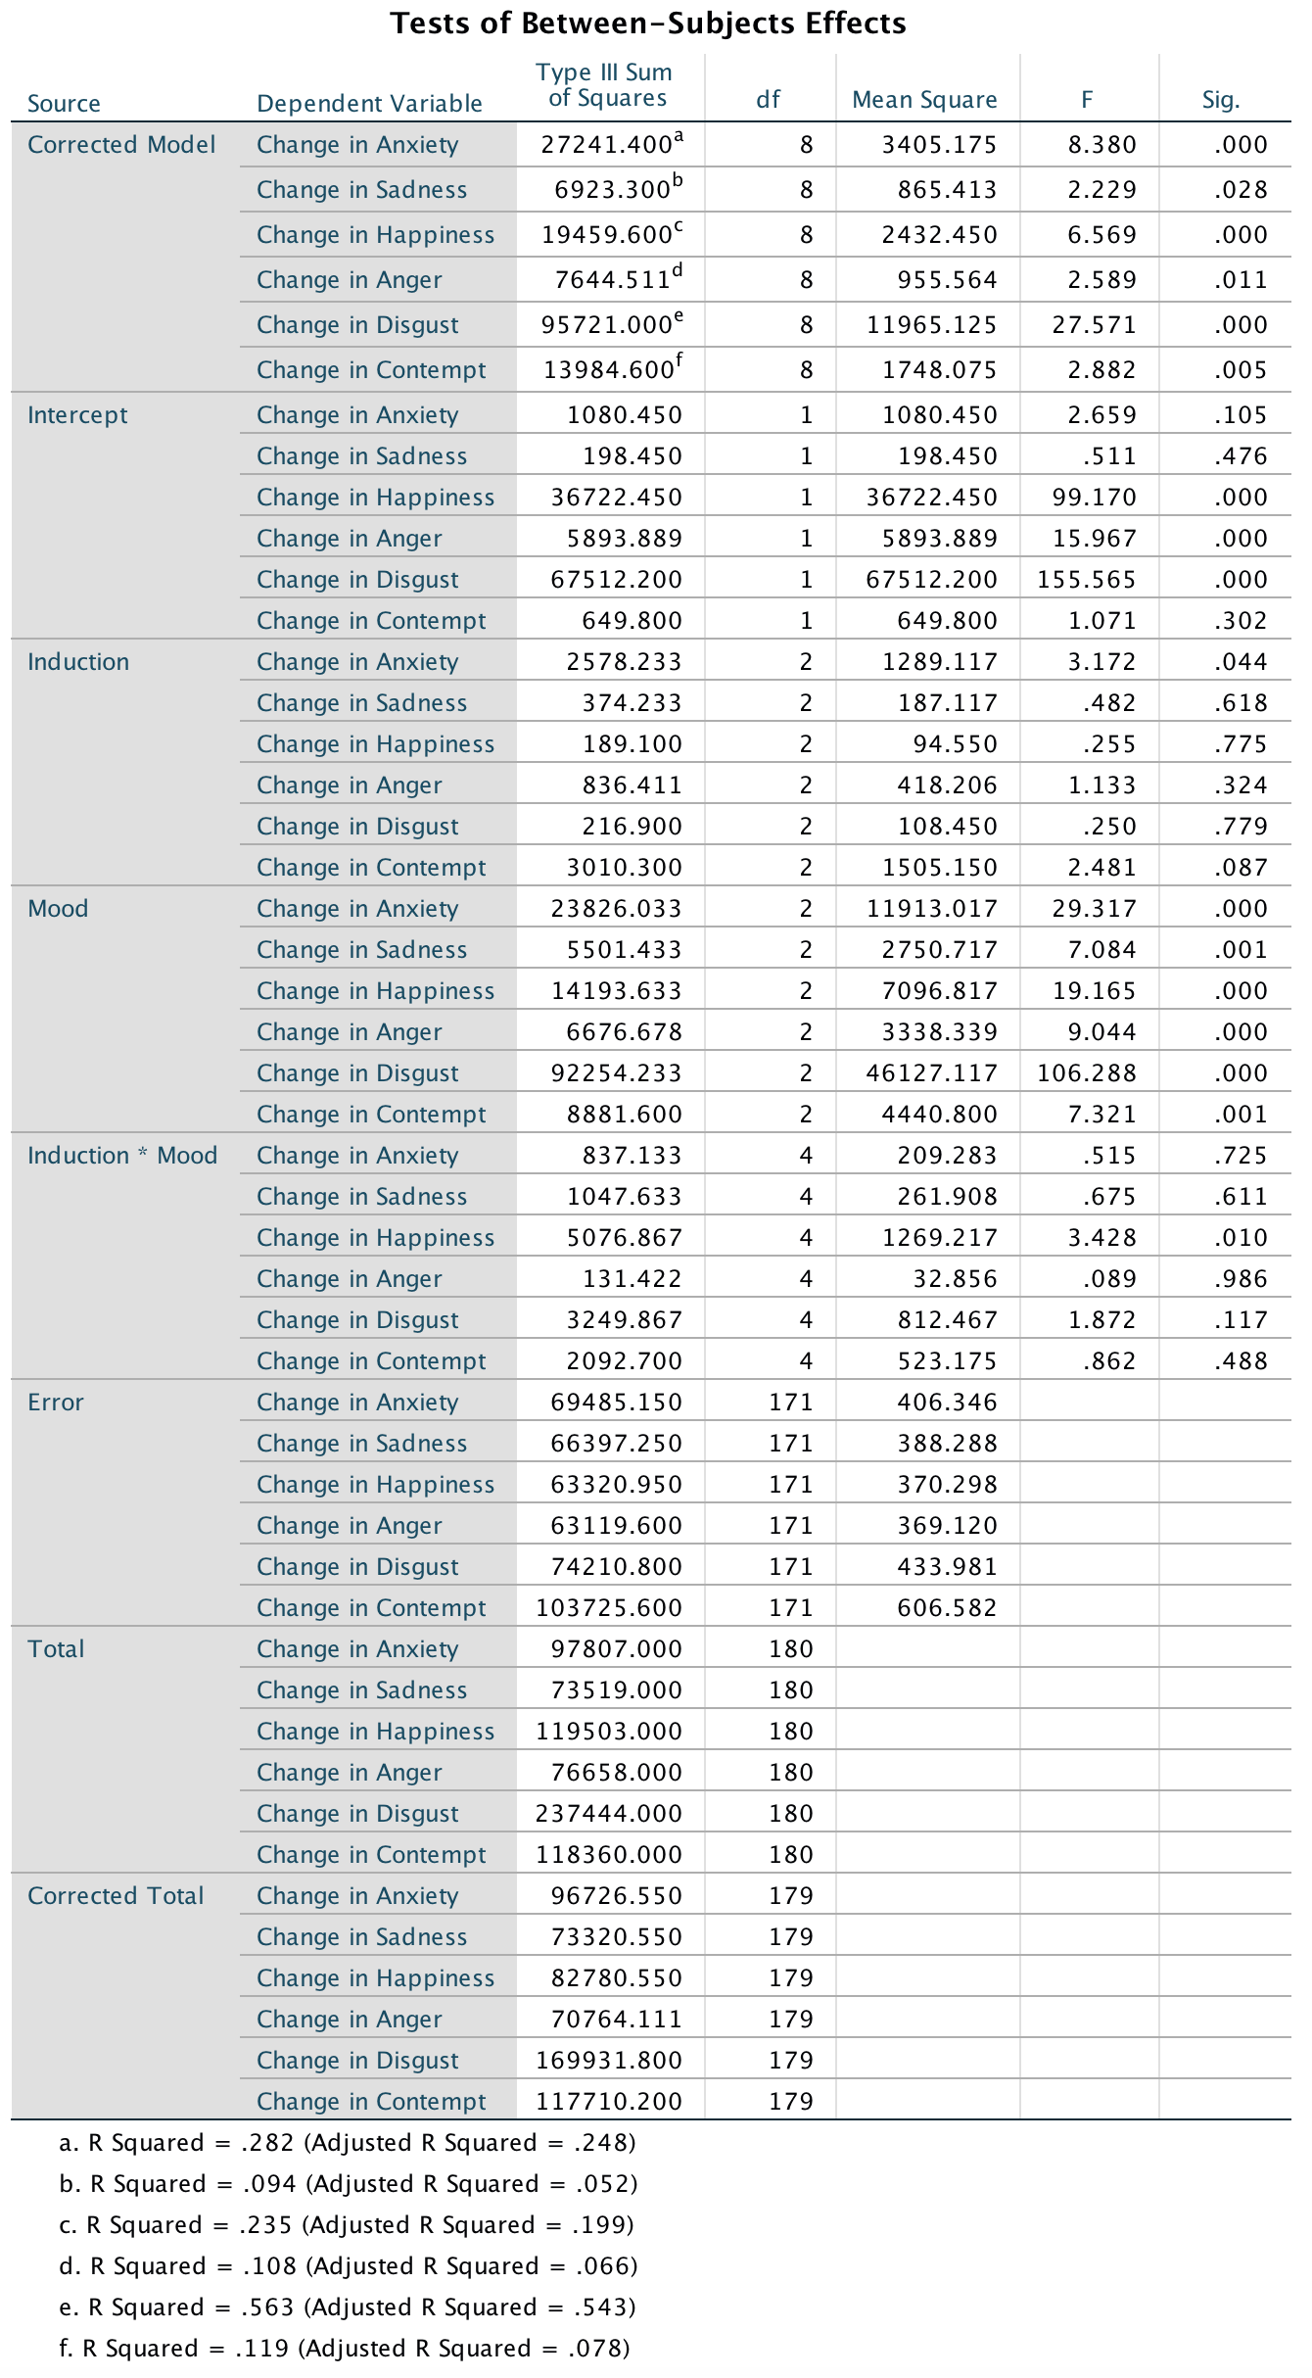Click footnote e. R Squared = .563
The image size is (1312, 2378).
point(348,2307)
